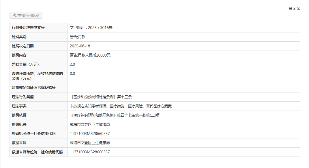This screenshot has width=309, height=168.
Task: Click the 处罚类别 value 警告;罚款
Action: (78, 37)
